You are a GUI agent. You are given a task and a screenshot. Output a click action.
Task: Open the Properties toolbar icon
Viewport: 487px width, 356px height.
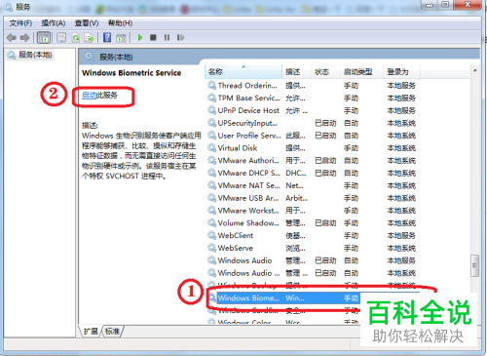[x=61, y=38]
